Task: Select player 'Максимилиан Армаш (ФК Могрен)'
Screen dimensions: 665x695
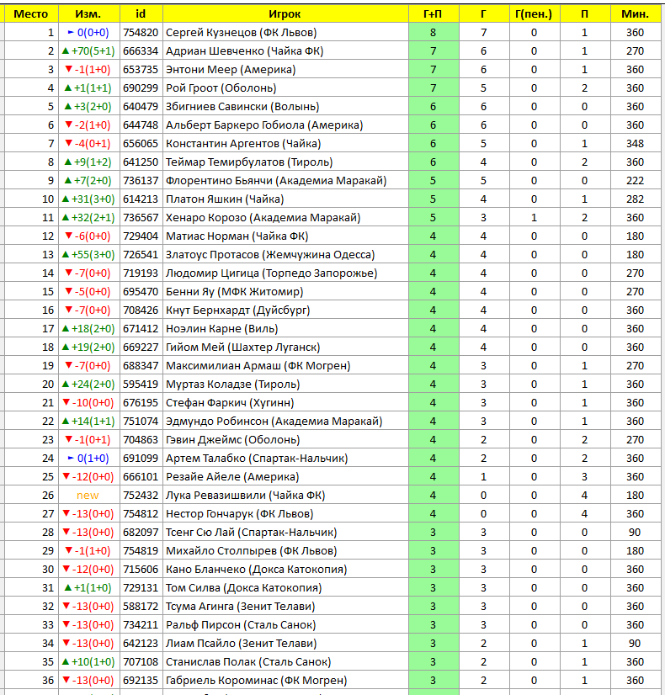Action: point(285,366)
